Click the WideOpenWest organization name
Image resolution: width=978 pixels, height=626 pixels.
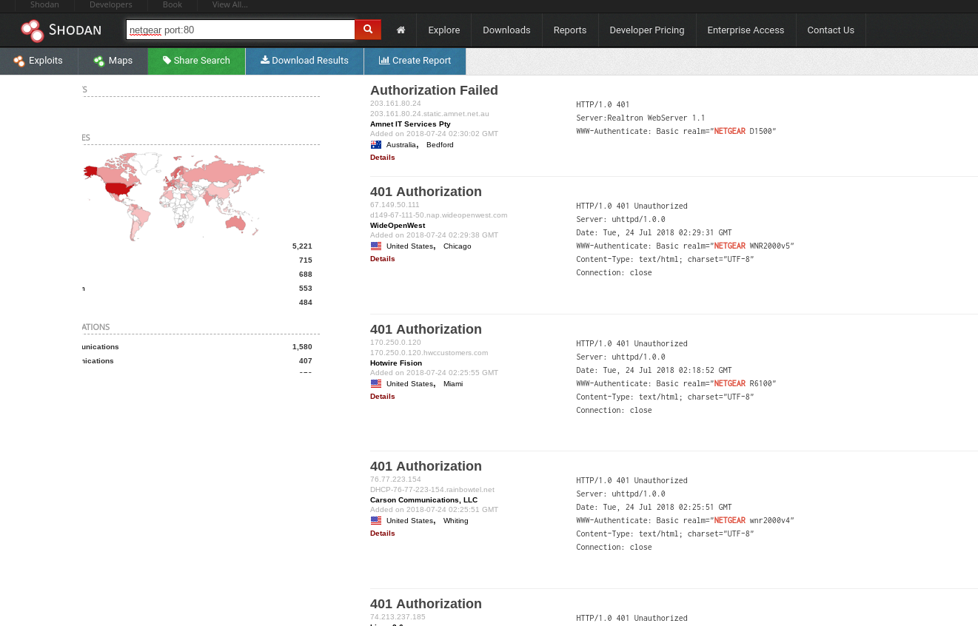pyautogui.click(x=398, y=226)
